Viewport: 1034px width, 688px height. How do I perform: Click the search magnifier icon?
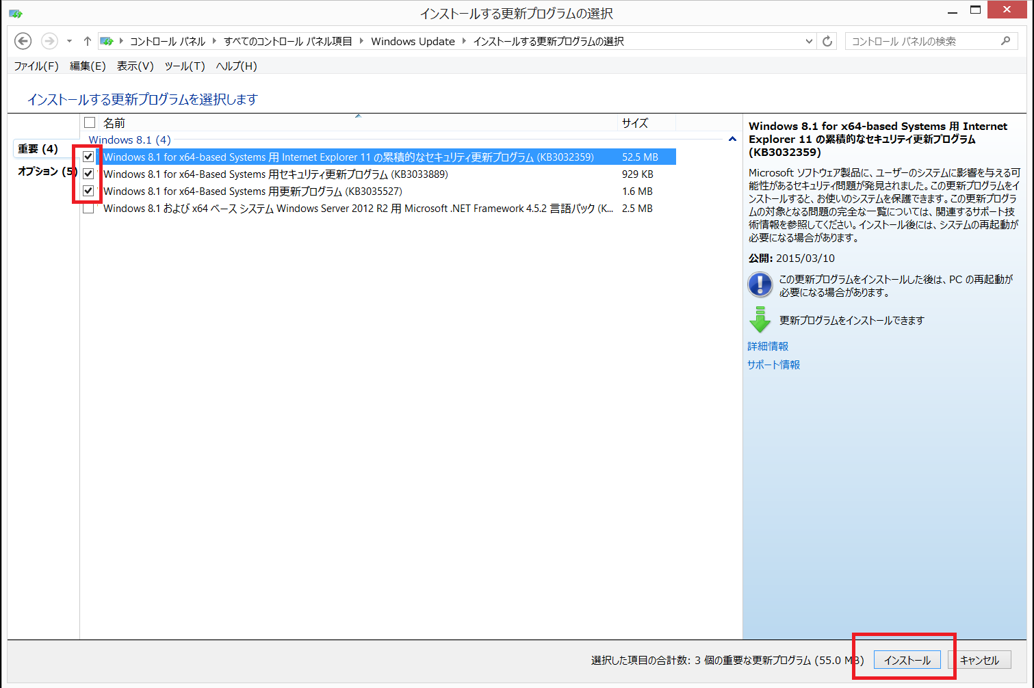[x=1005, y=41]
